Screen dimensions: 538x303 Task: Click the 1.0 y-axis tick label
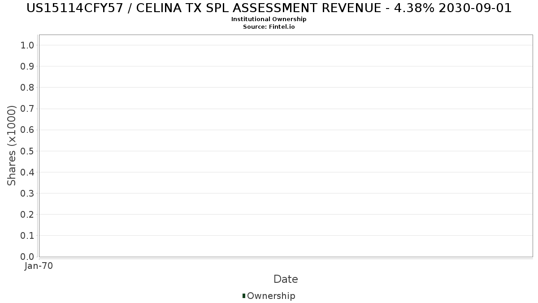click(x=27, y=45)
